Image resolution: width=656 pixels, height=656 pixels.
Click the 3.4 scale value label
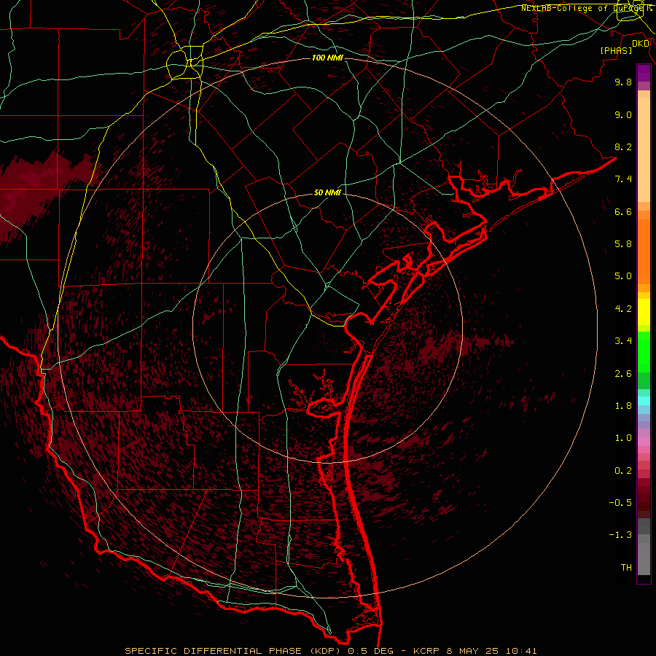[623, 341]
